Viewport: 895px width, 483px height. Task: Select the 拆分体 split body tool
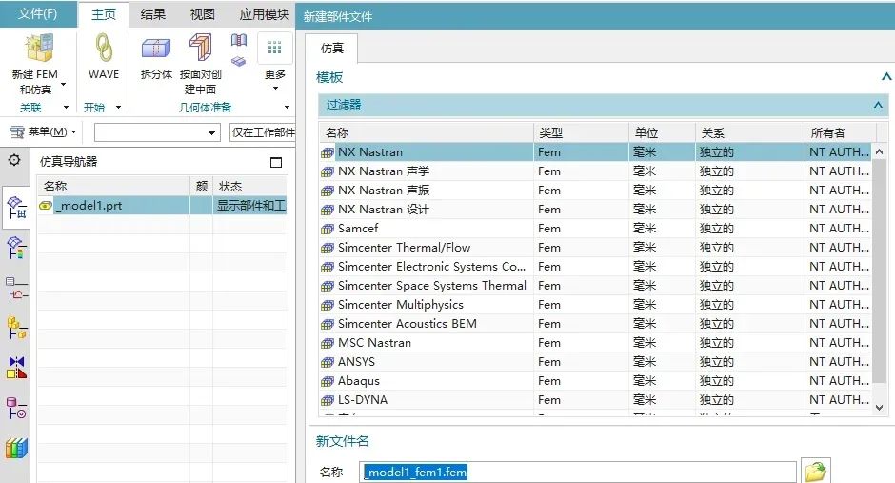(156, 48)
